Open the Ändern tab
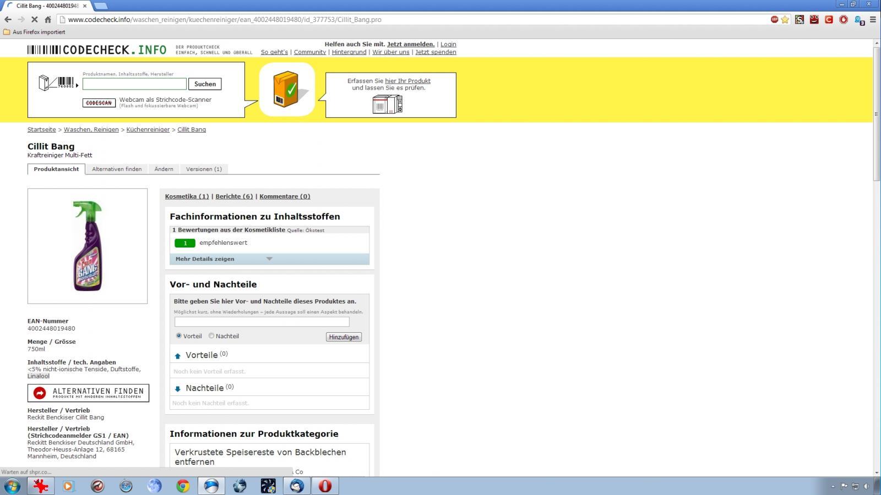The image size is (881, 495). point(164,169)
